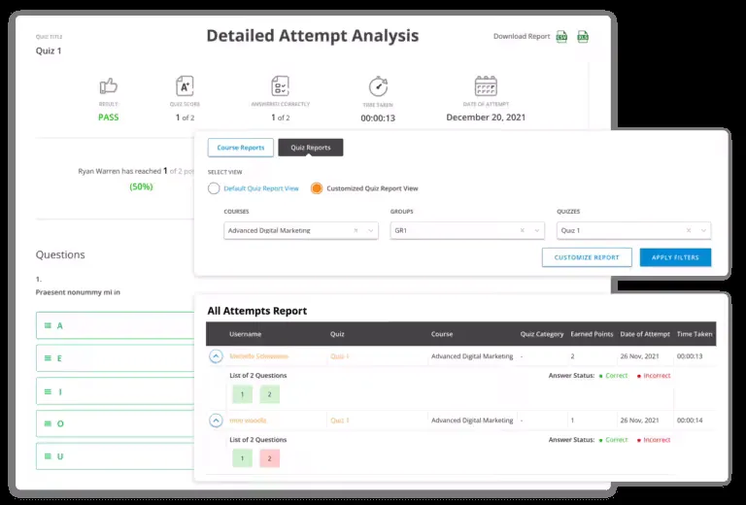Screen dimensions: 746x505
Task: Click the Questions section heading
Action: [x=60, y=254]
